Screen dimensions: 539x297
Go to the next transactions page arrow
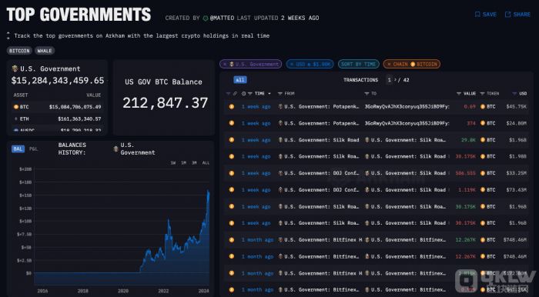(395, 80)
